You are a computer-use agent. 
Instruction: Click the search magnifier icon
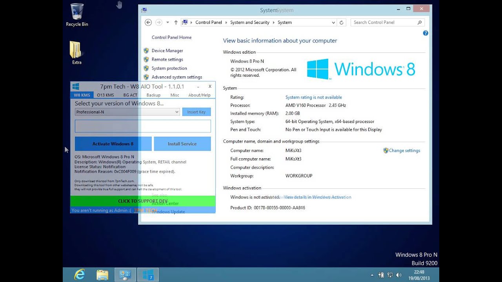(420, 22)
